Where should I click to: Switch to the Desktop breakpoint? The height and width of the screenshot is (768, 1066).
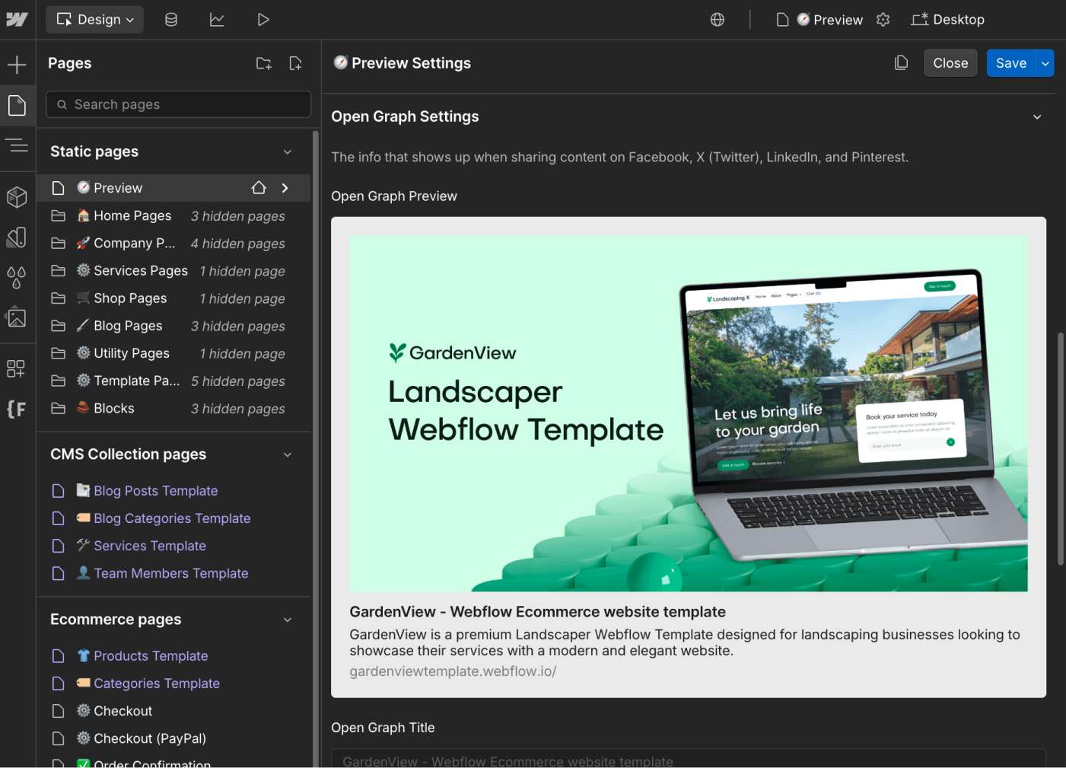click(947, 19)
